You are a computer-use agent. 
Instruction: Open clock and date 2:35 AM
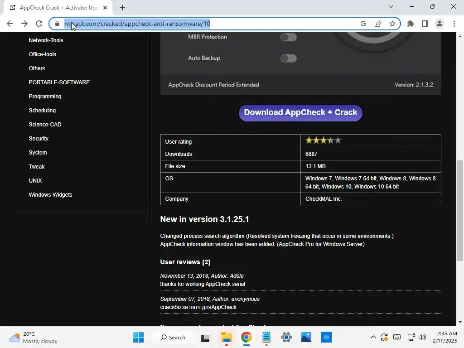point(445,337)
